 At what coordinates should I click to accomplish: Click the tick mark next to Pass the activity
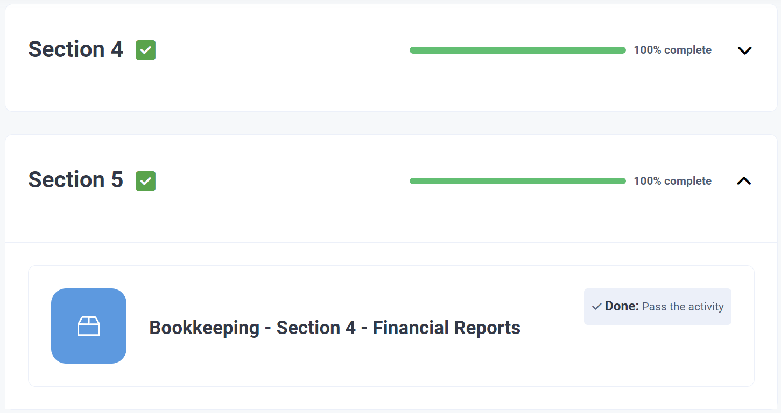coord(595,306)
